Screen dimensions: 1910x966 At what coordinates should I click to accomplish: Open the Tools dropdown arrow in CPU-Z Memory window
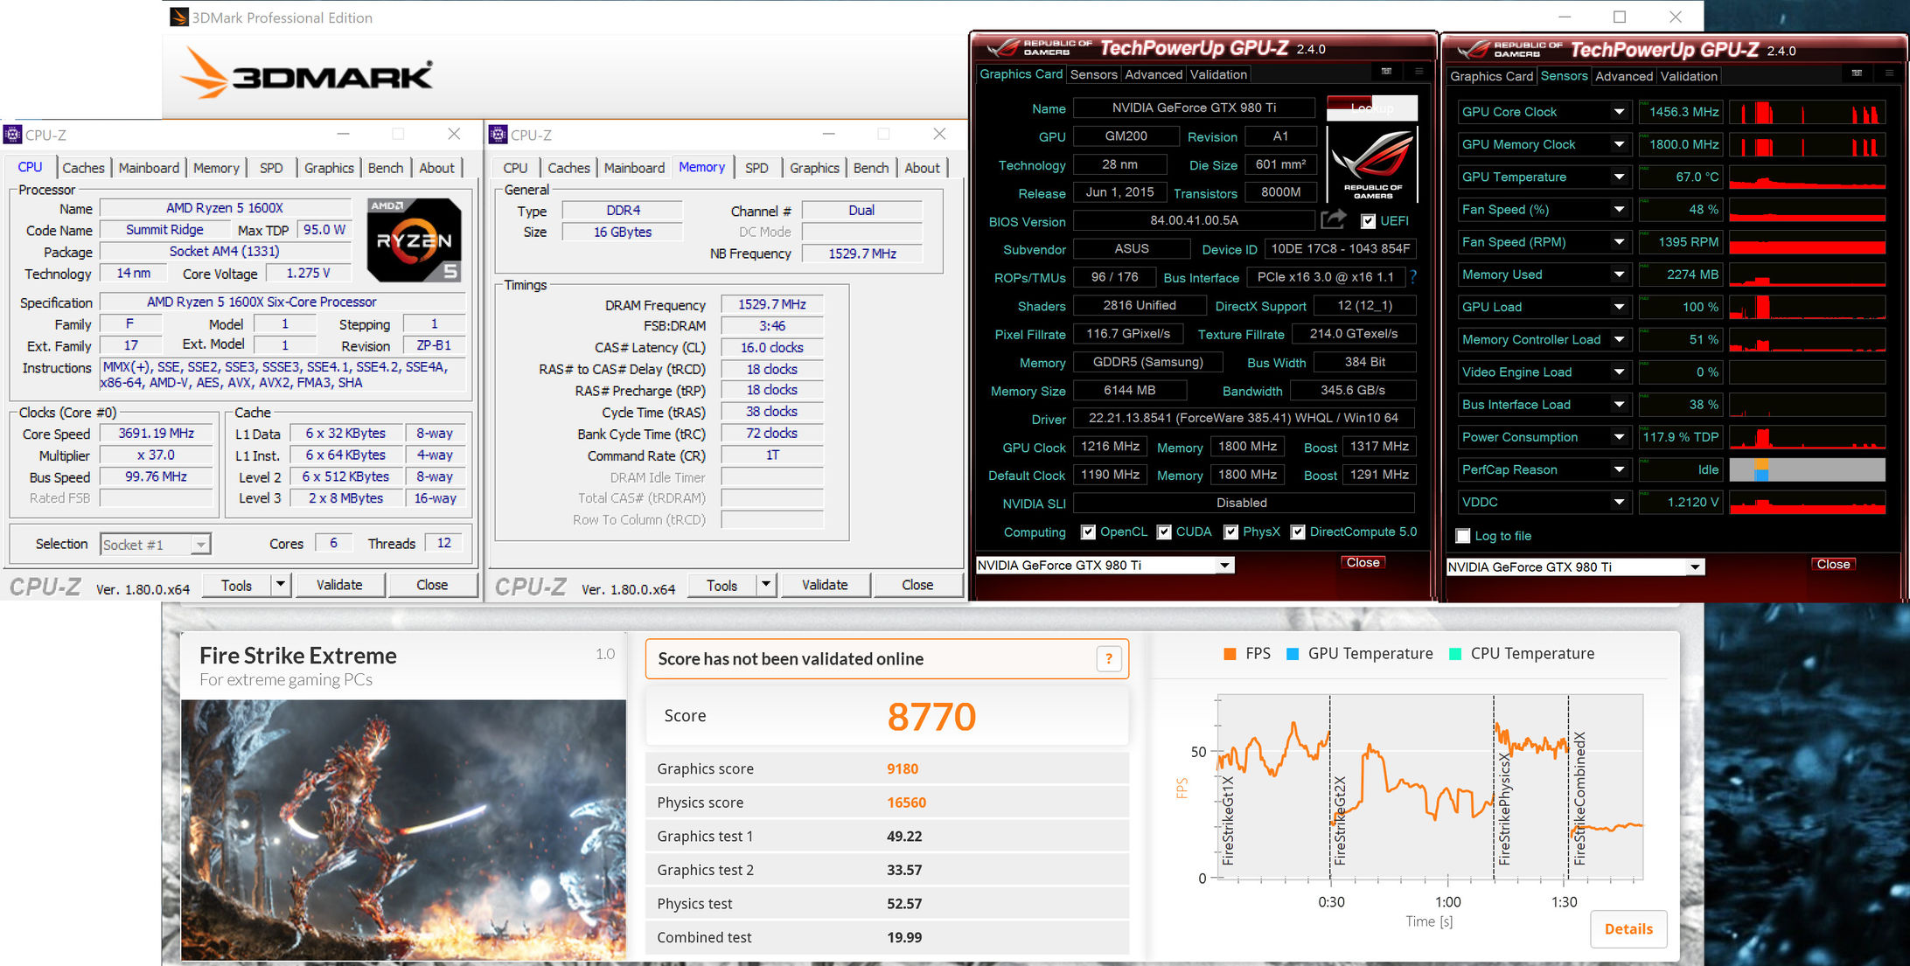coord(766,584)
